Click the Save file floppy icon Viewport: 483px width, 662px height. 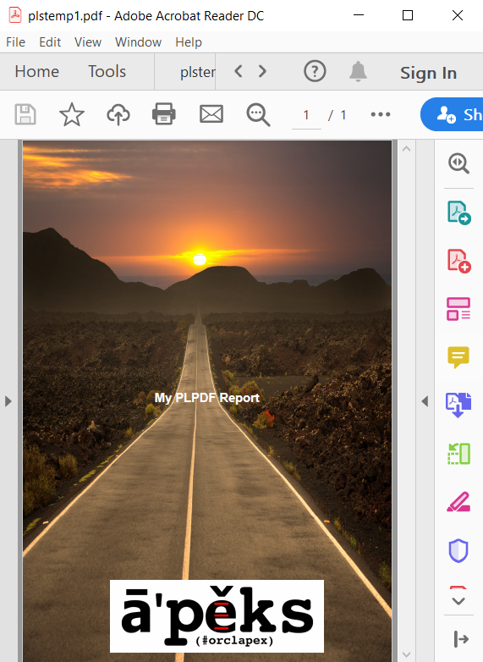coord(25,114)
